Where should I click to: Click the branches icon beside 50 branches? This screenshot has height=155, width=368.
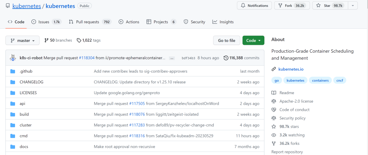pyautogui.click(x=46, y=40)
